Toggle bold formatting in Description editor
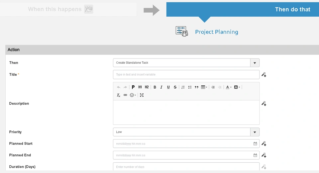Viewport: 319px width, 173px height. [x=155, y=87]
